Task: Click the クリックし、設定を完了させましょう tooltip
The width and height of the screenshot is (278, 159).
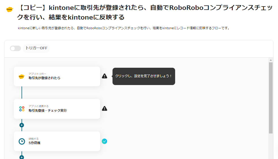Action: point(144,76)
